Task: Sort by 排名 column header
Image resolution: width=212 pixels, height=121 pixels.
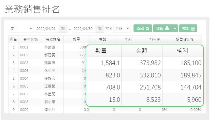Action: click(x=13, y=39)
